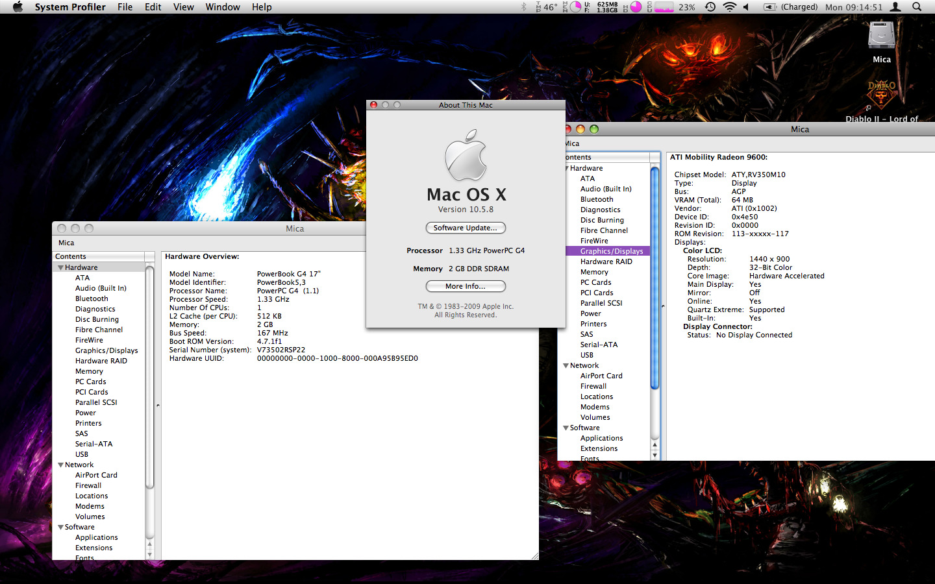Viewport: 935px width, 584px height.
Task: Click the CPU usage graph in menu bar
Action: [664, 7]
